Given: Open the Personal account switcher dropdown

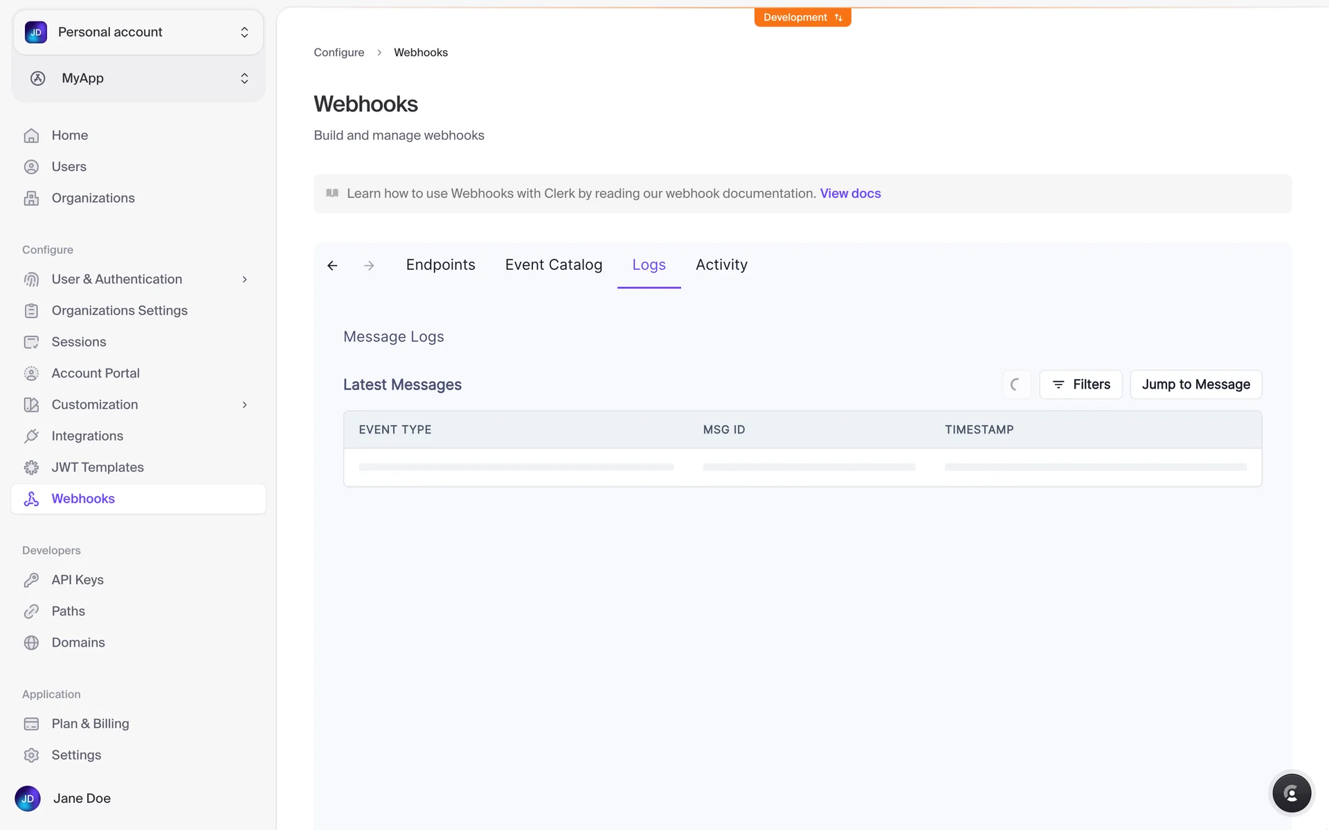Looking at the screenshot, I should pyautogui.click(x=138, y=33).
